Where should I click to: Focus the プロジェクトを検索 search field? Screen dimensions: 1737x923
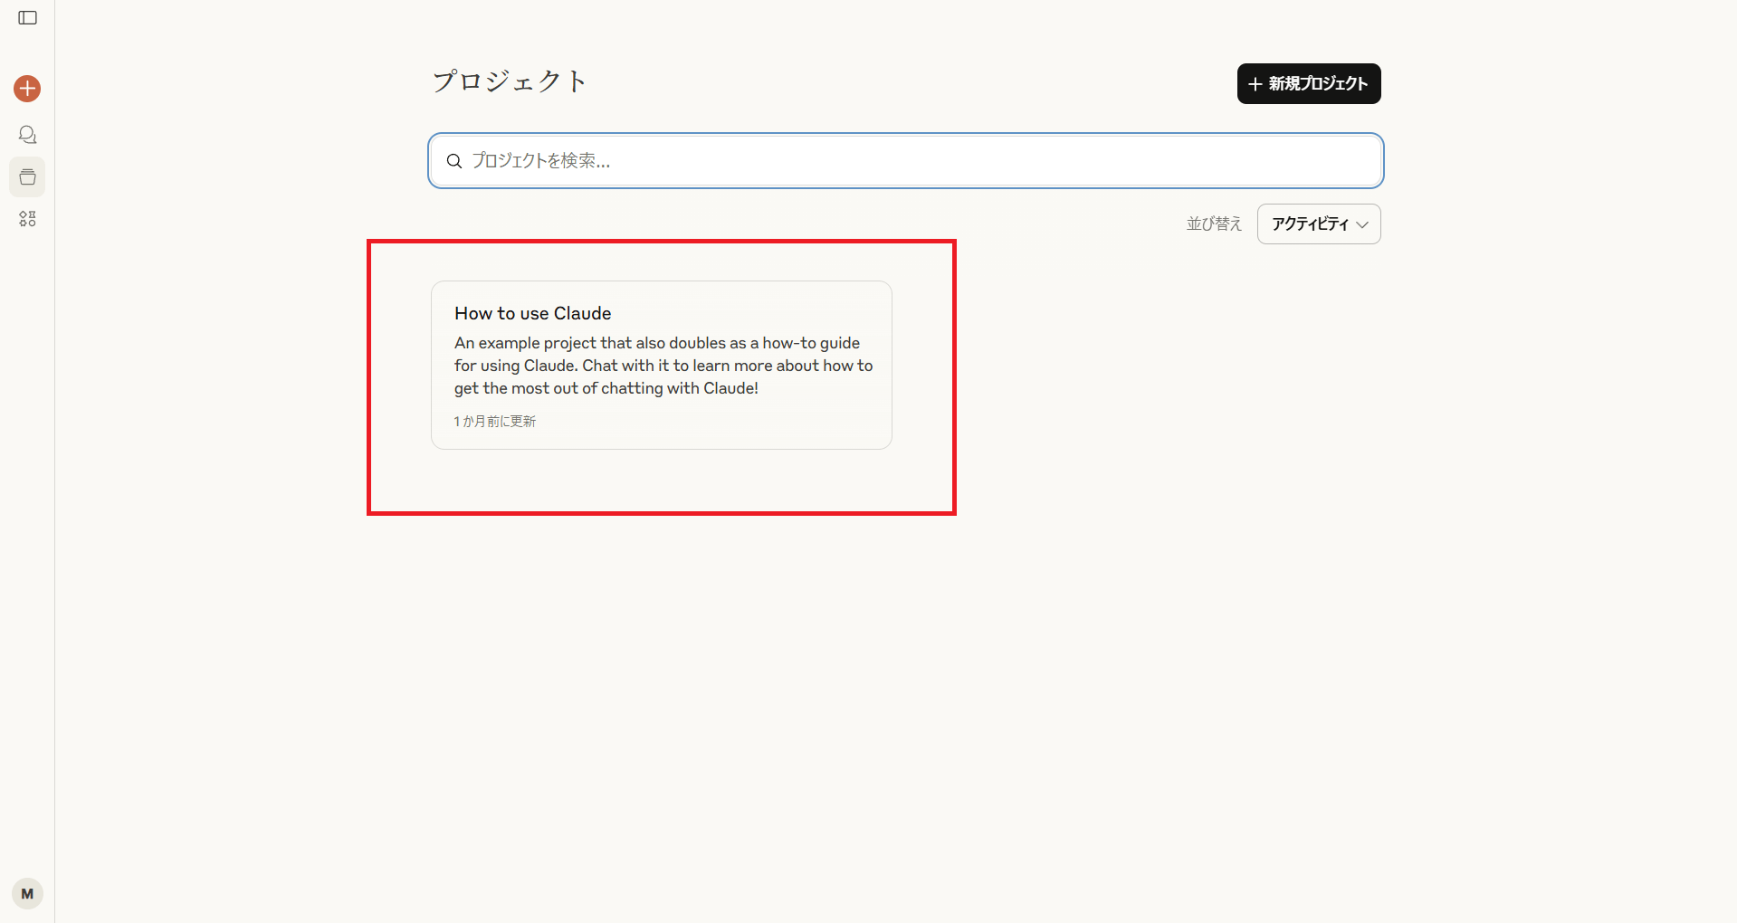pos(905,161)
